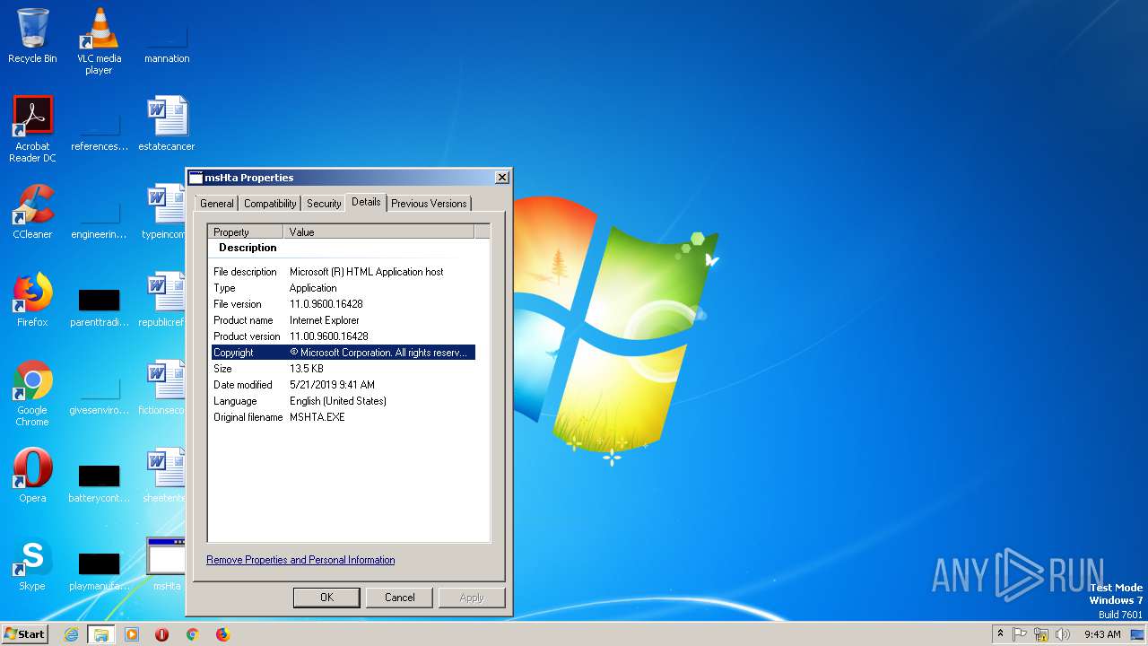Select the Original filename MSHTA.EXE row
1148x646 pixels.
[x=344, y=417]
